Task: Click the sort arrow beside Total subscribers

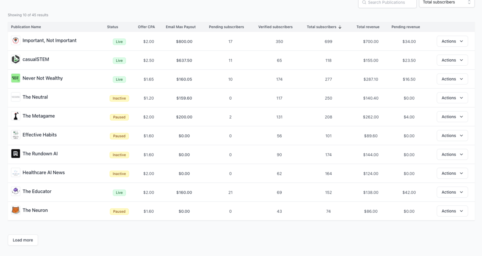Action: [x=340, y=27]
